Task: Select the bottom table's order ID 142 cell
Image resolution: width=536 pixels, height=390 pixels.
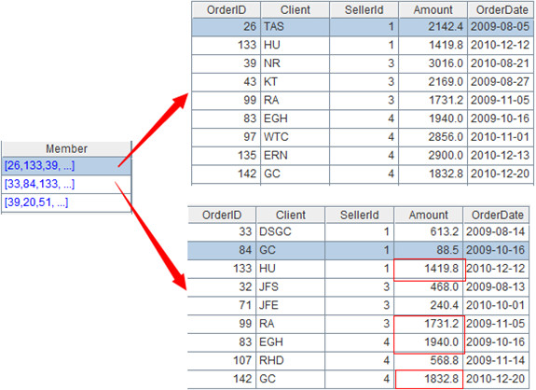Action: pos(222,380)
